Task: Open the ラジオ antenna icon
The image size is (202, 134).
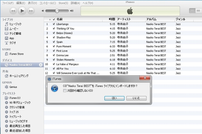Action: (x=7, y=43)
